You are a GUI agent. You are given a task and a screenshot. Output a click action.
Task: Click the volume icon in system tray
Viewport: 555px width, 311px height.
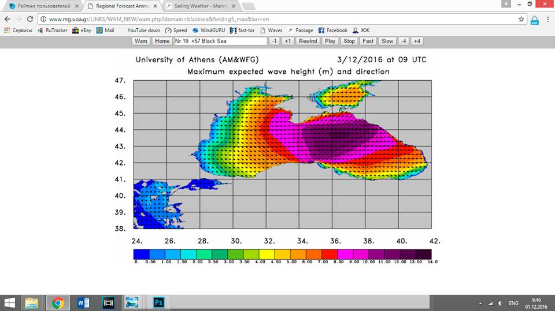pyautogui.click(x=501, y=302)
